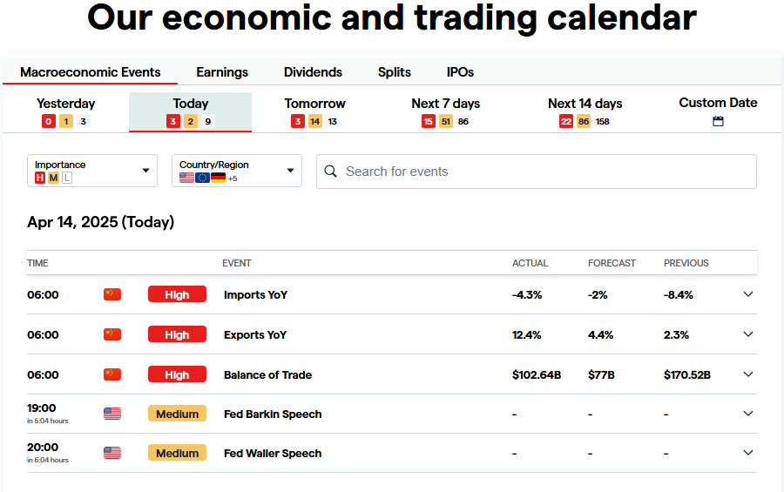Expand the Balance of Trade row chevron
This screenshot has width=784, height=492.
[747, 374]
